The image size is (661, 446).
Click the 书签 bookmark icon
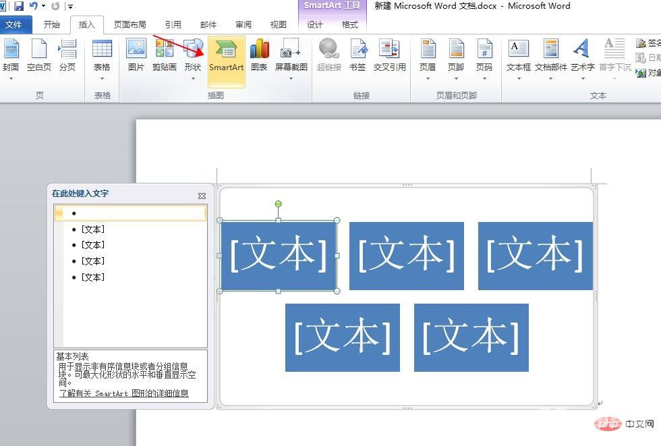point(357,56)
